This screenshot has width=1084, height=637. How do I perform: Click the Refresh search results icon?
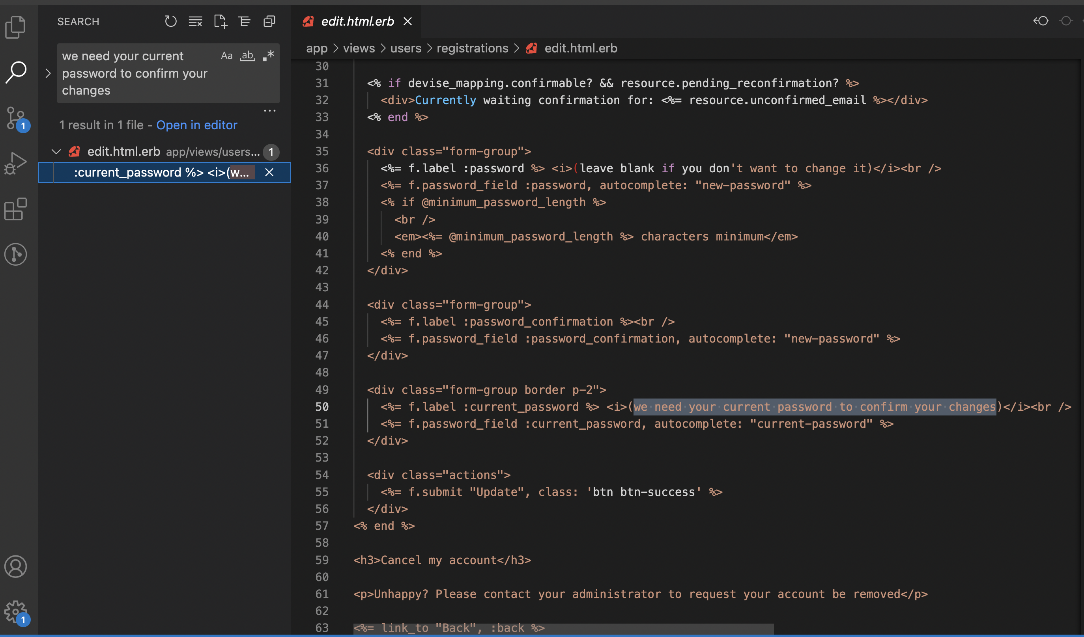[x=171, y=21]
